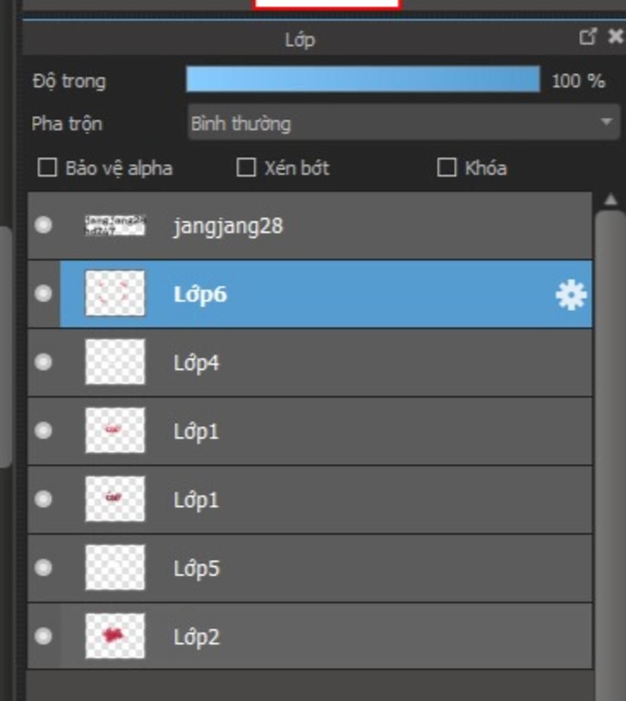Hide layer Lớp2 visibility dot
Image resolution: width=626 pixels, height=701 pixels.
[x=43, y=636]
